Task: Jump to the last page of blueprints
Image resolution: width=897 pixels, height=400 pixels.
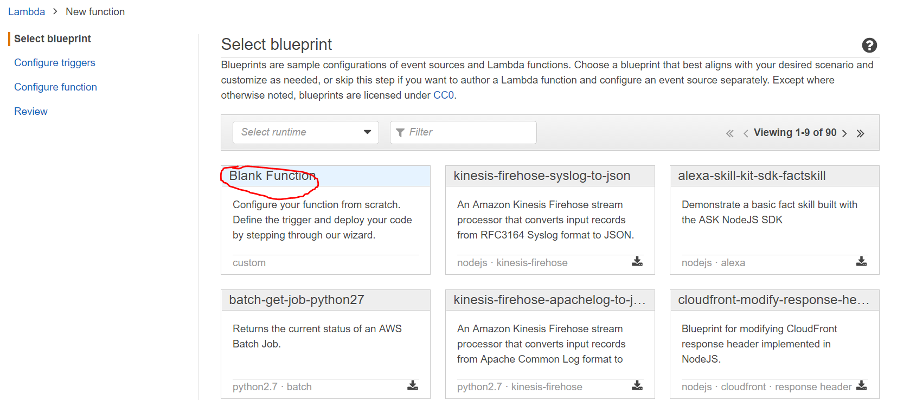Action: pos(860,133)
